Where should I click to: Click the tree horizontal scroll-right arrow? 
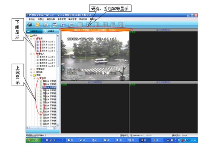click(x=55, y=128)
